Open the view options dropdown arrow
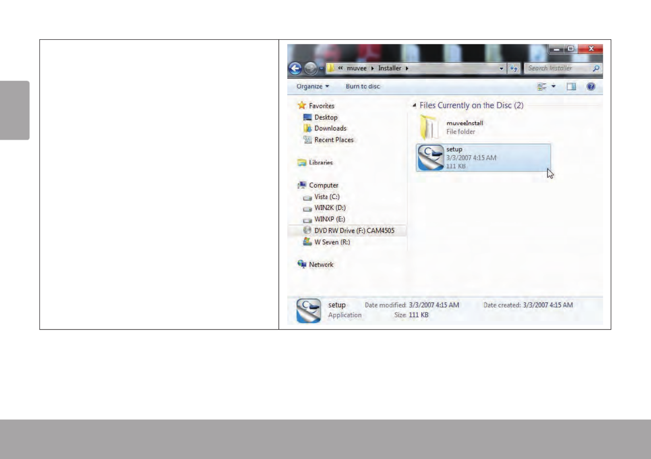 click(553, 87)
